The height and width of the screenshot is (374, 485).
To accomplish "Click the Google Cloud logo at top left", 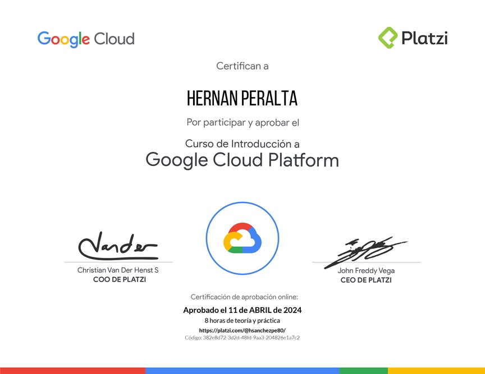I will click(x=86, y=39).
